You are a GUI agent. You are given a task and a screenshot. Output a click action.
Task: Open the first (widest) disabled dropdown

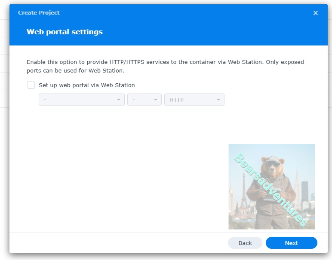(x=77, y=100)
